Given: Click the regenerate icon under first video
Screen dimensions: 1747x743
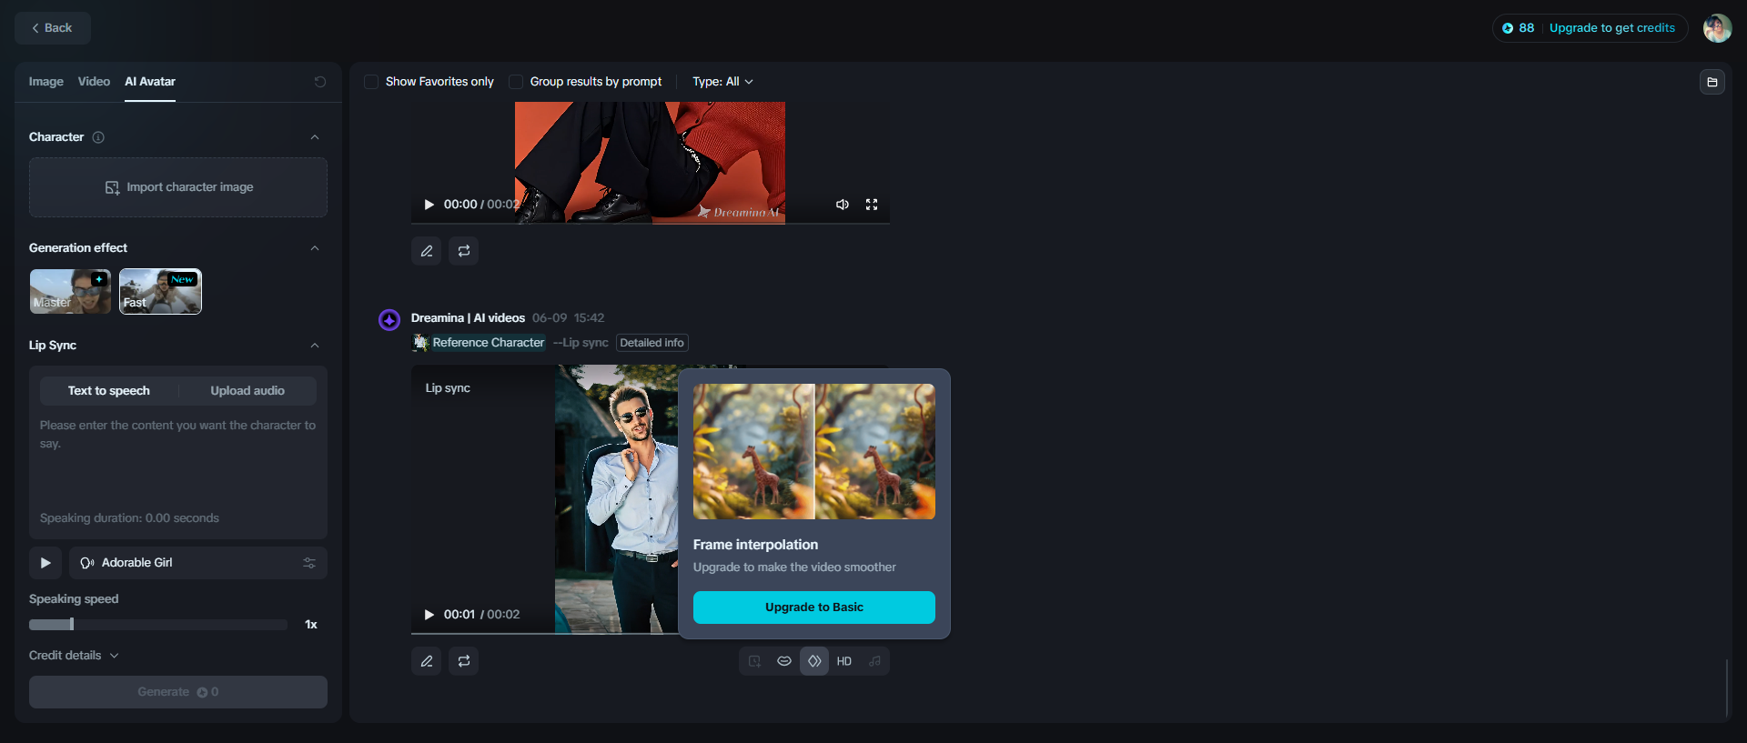Looking at the screenshot, I should point(464,251).
